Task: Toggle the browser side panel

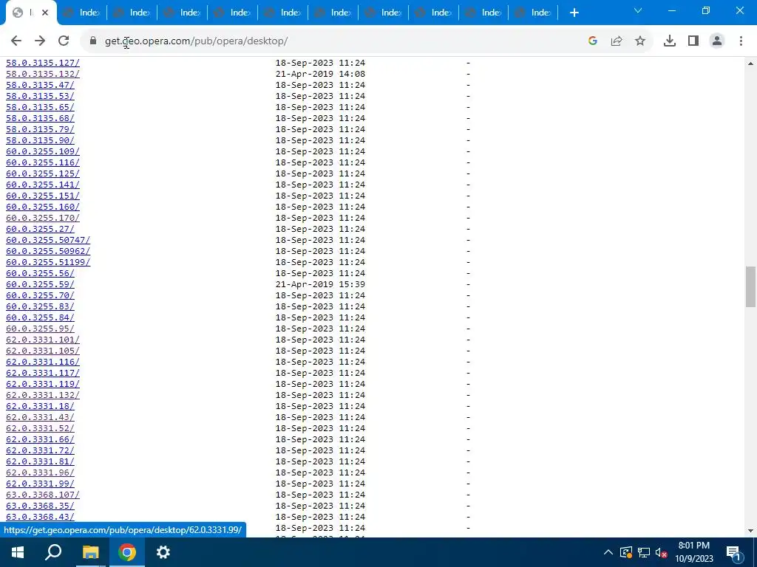Action: [693, 41]
